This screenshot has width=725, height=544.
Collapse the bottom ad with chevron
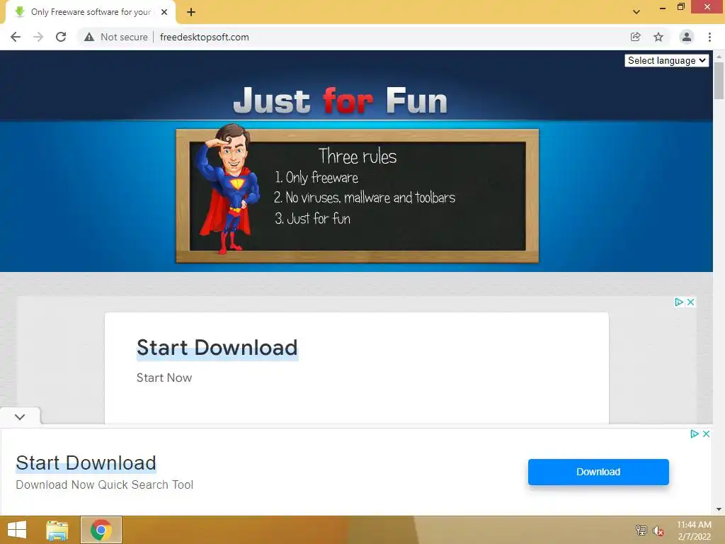coord(20,416)
